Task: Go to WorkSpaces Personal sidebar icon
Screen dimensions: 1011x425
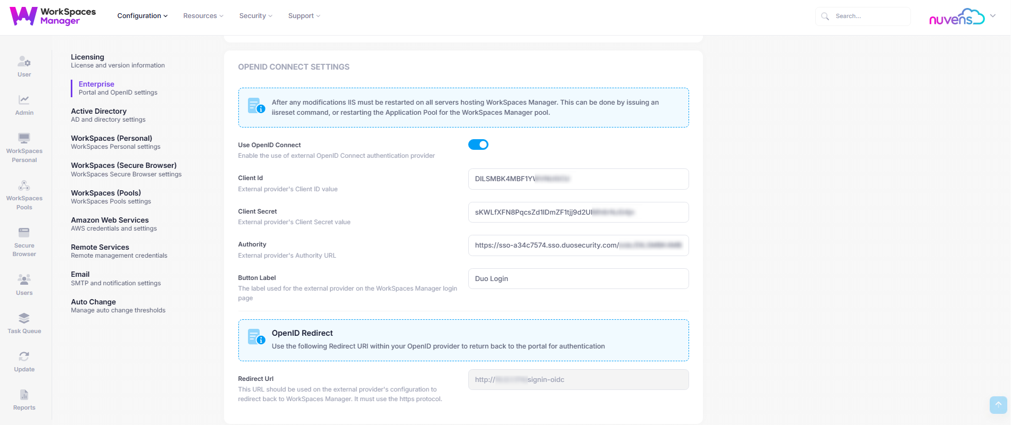Action: [x=24, y=139]
